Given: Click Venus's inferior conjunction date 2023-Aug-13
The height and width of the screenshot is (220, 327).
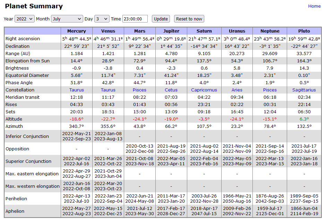Looking at the screenshot, I should pyautogui.click(x=108, y=139).
